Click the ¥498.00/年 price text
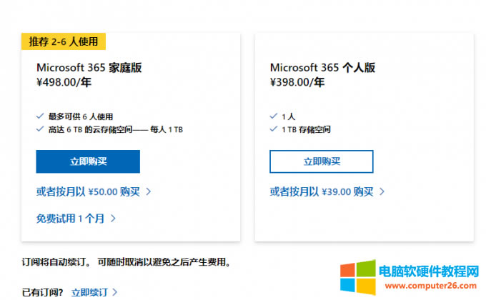Screen dimensions: 486x300 tap(64, 82)
